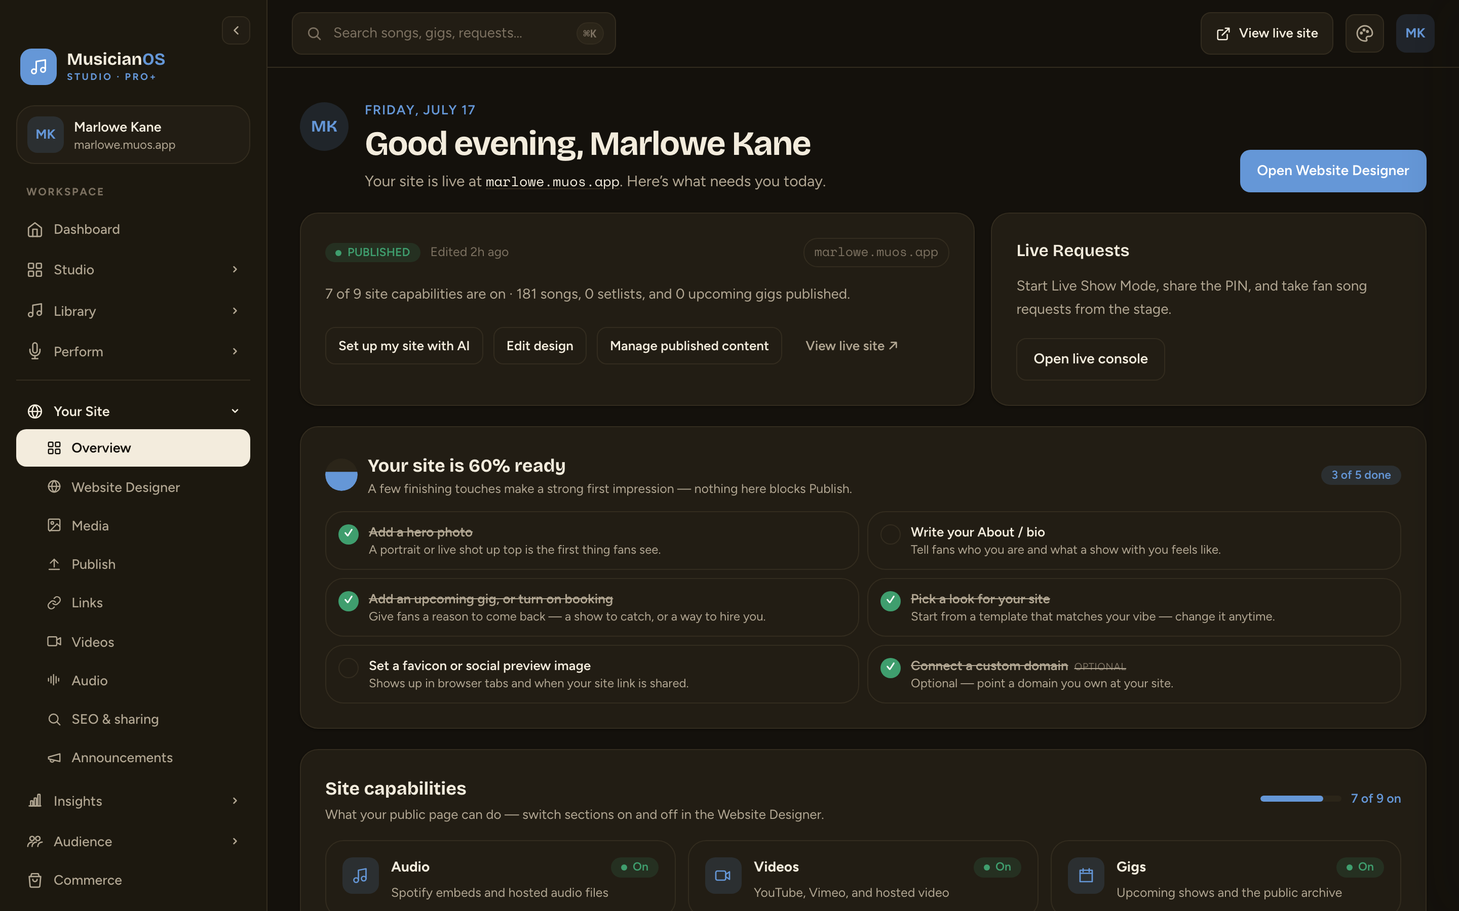Image resolution: width=1459 pixels, height=911 pixels.
Task: Toggle the Audio capability On badge
Action: [634, 867]
